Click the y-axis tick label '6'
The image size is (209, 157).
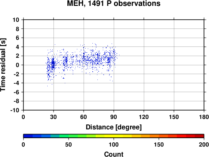click(x=18, y=38)
